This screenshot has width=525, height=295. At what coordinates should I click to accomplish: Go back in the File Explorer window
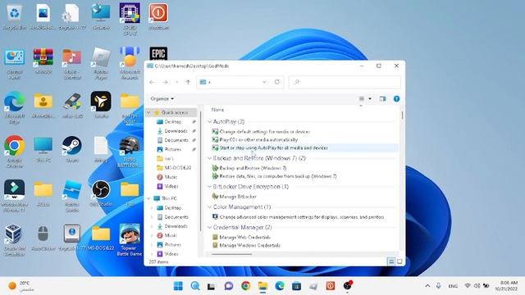[152, 82]
